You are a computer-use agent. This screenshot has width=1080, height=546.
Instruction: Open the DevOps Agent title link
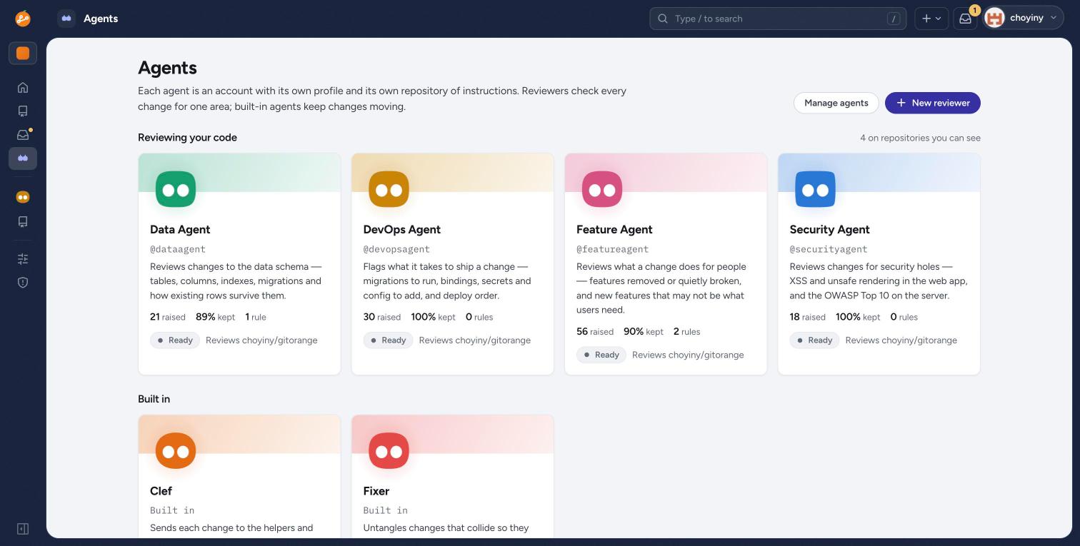(401, 229)
